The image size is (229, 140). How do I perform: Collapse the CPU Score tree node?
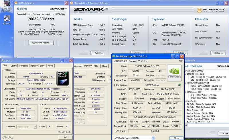(185, 92)
